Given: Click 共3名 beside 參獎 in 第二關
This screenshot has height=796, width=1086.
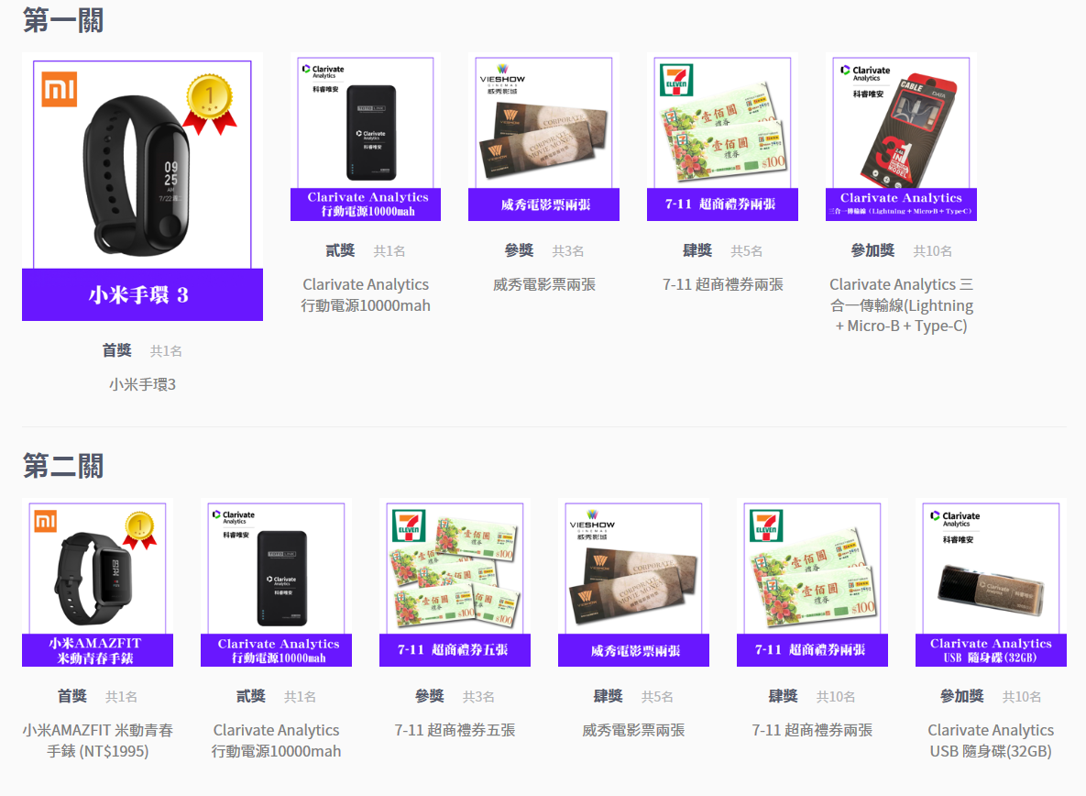Looking at the screenshot, I should 478,697.
